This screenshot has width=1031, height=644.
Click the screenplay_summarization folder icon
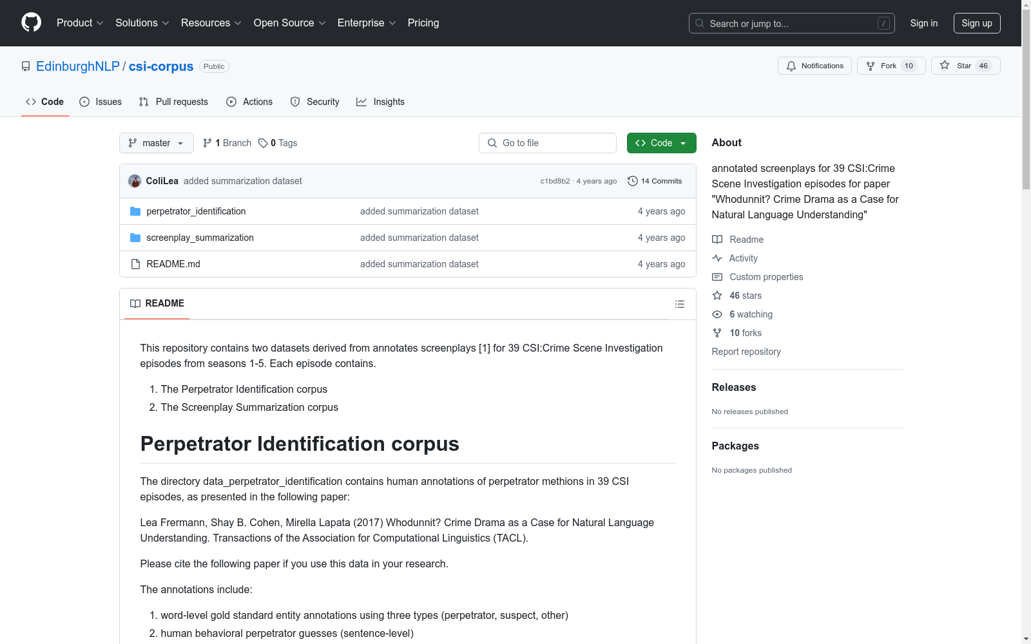pos(135,238)
